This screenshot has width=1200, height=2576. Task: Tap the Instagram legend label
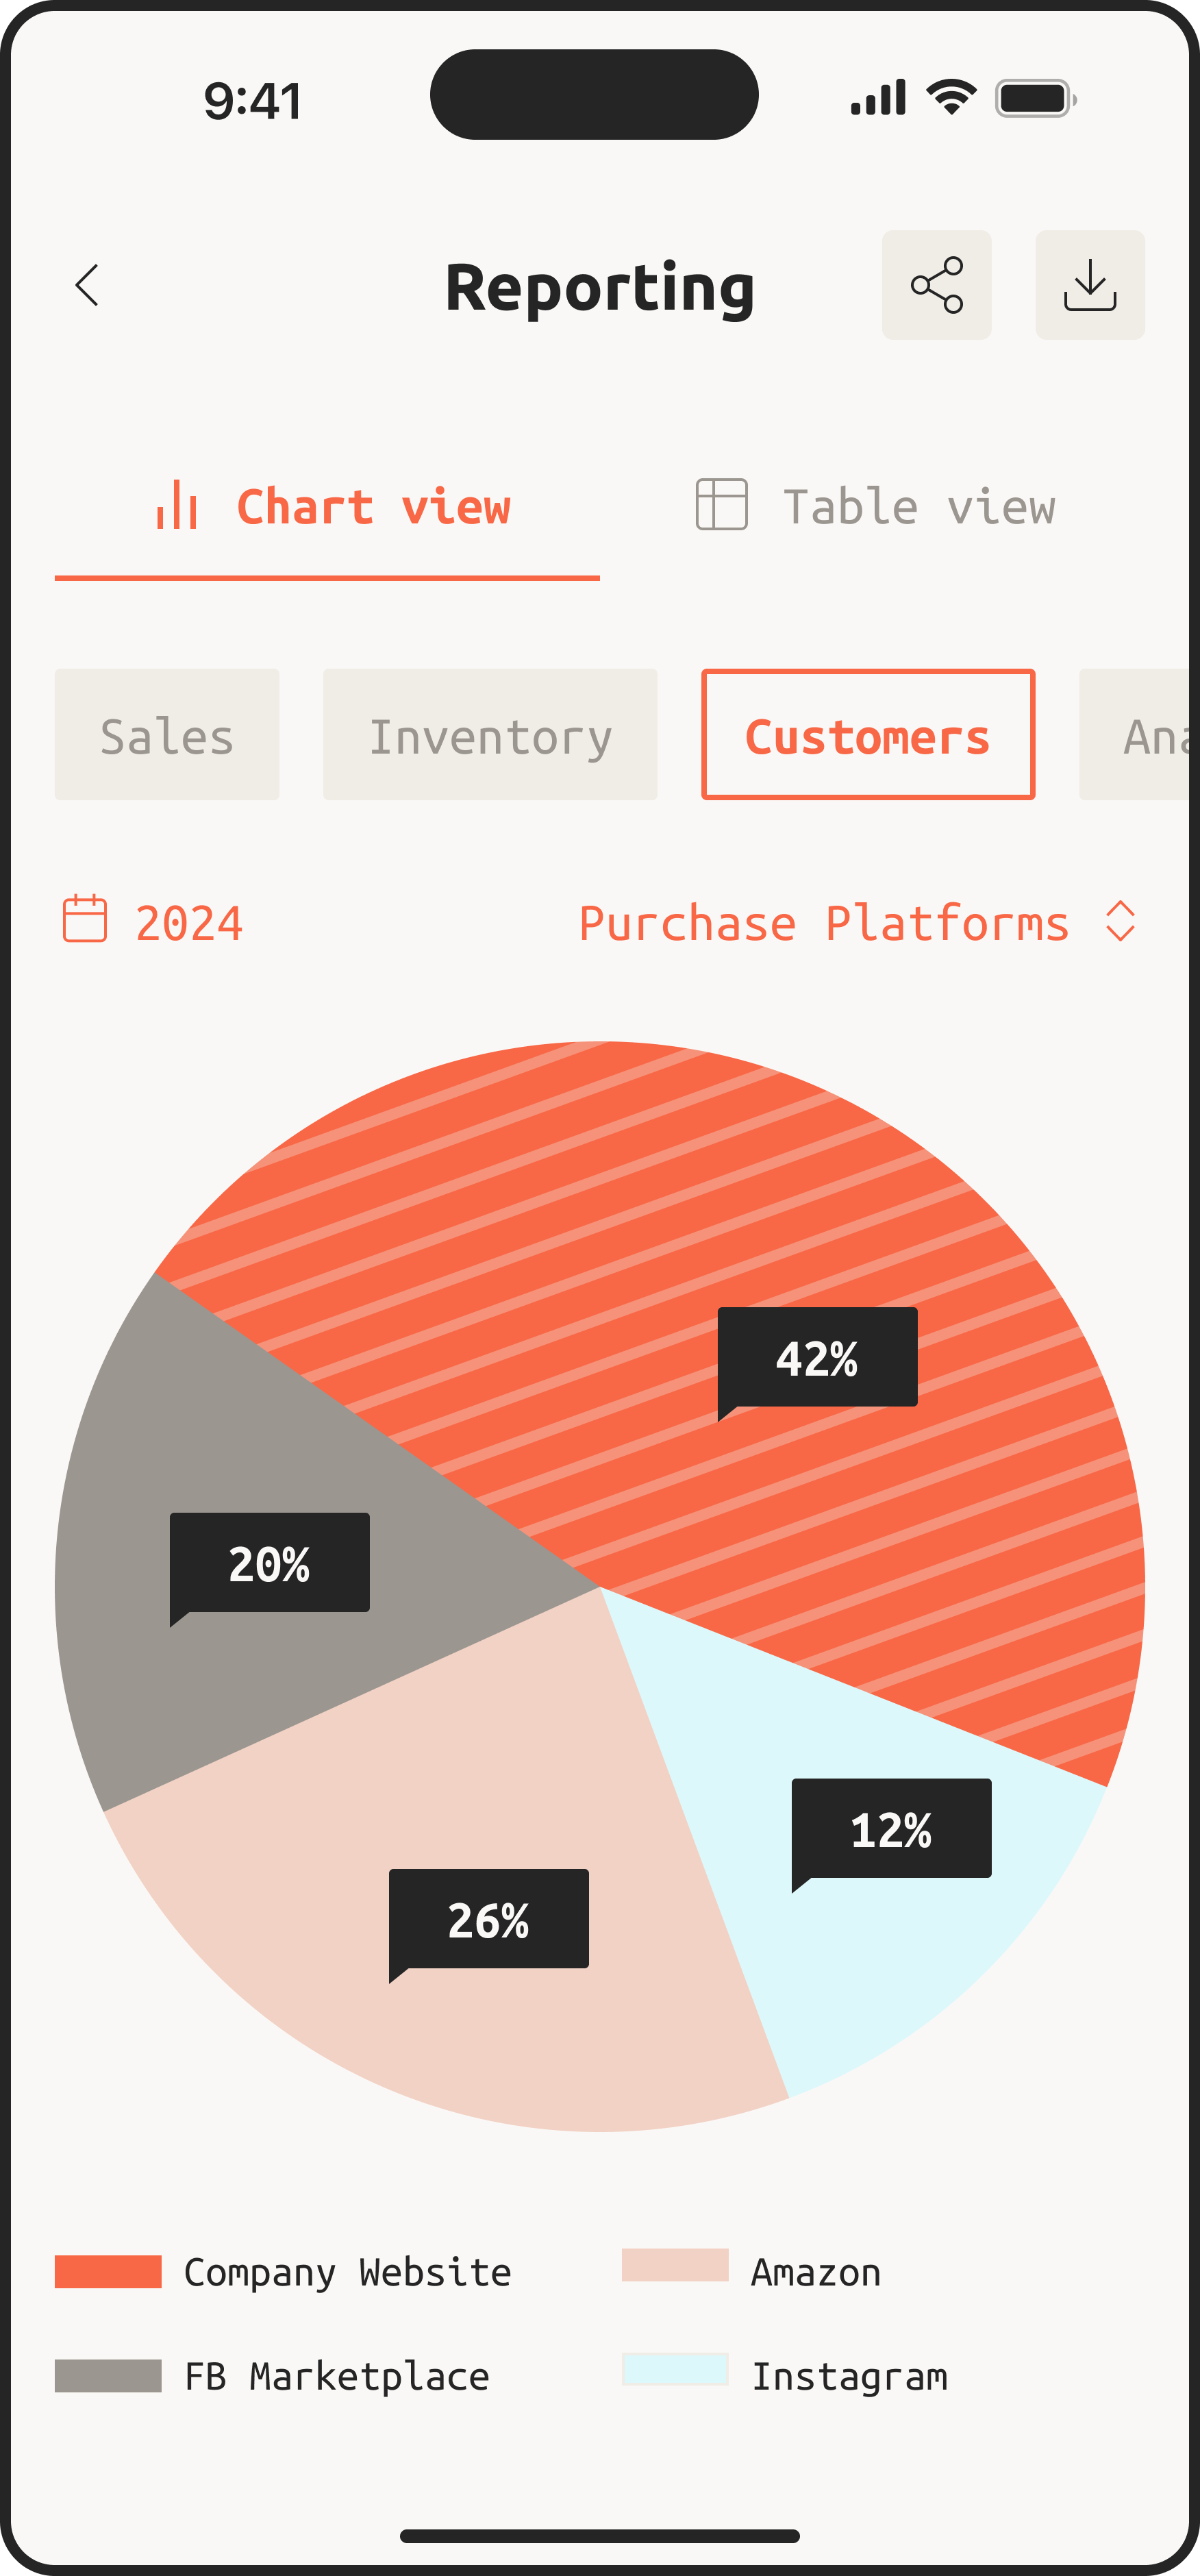coord(849,2375)
